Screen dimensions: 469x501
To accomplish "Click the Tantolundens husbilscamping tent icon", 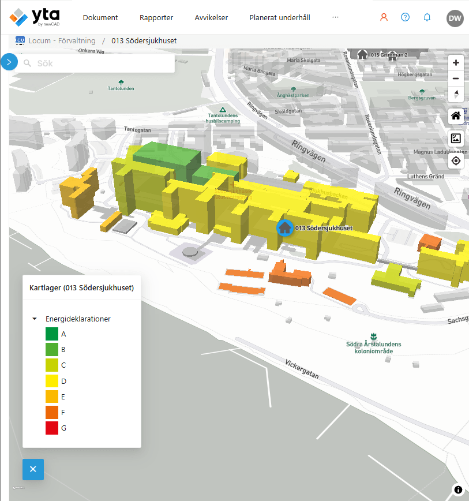I will (x=223, y=110).
